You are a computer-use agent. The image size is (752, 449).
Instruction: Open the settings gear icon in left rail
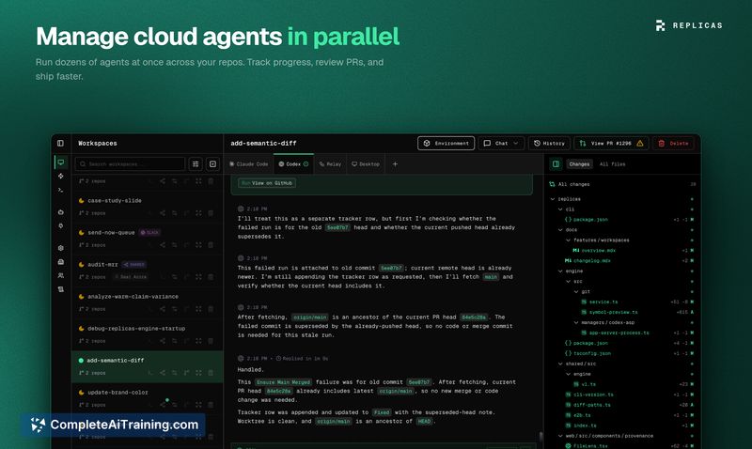coord(61,248)
